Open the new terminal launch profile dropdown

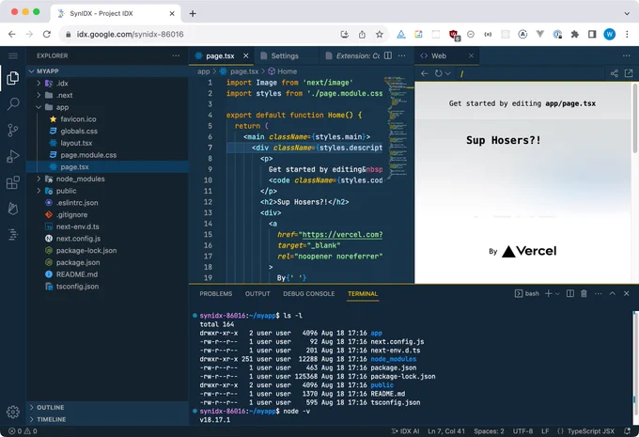(557, 293)
